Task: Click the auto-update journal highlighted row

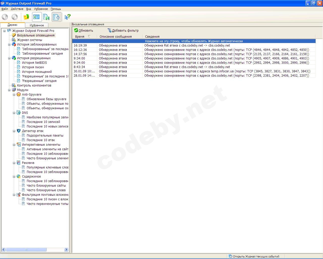Action: tap(194, 41)
